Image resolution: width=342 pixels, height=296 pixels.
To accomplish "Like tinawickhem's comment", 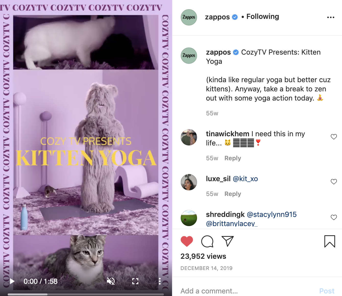I will pyautogui.click(x=334, y=137).
